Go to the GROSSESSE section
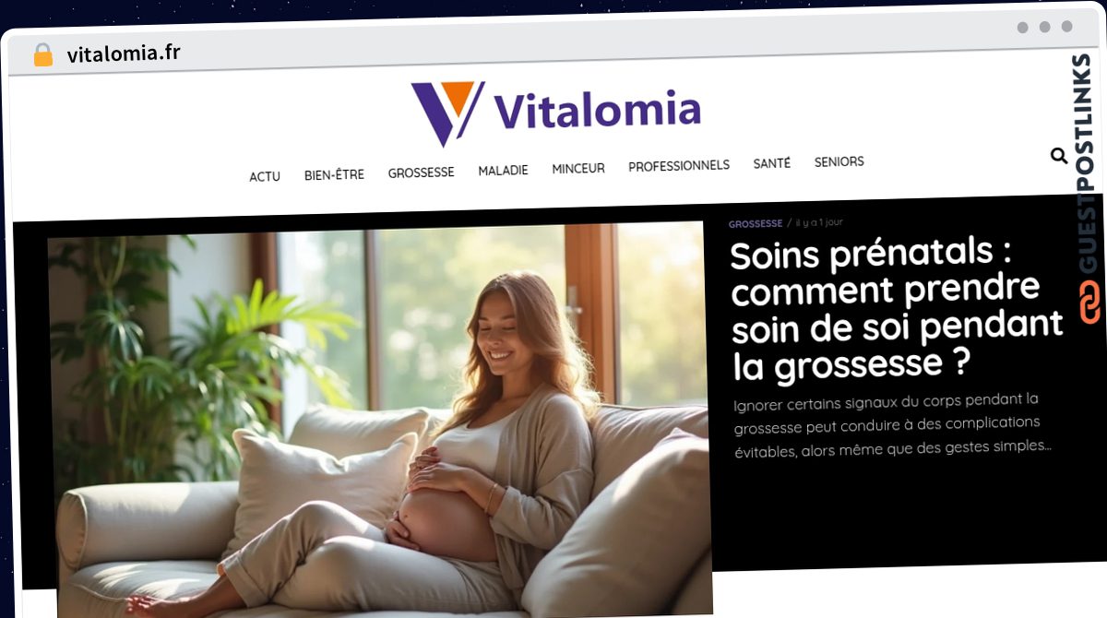Image resolution: width=1107 pixels, height=618 pixels. pos(421,172)
